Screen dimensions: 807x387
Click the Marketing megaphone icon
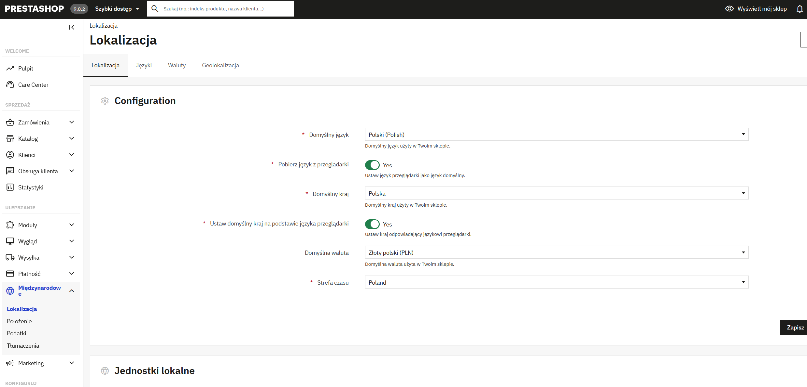(x=10, y=363)
